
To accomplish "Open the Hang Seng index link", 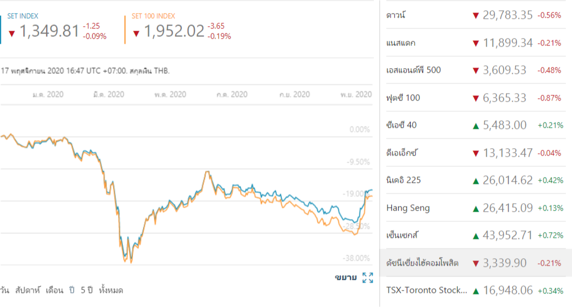I will (408, 208).
